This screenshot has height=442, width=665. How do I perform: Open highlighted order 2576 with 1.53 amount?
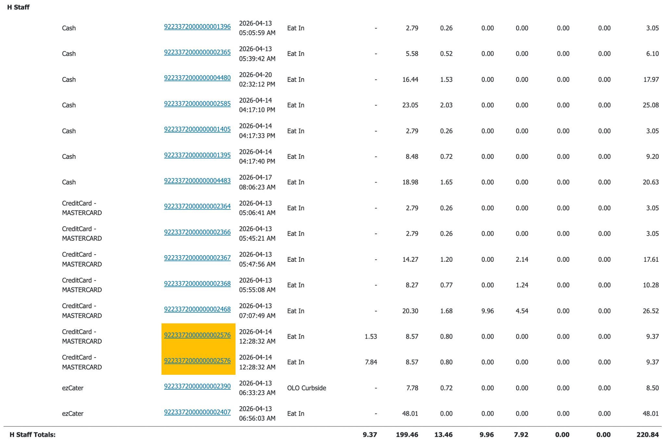pos(197,335)
